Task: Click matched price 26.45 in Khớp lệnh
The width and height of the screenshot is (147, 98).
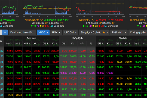Action: coord(64,84)
